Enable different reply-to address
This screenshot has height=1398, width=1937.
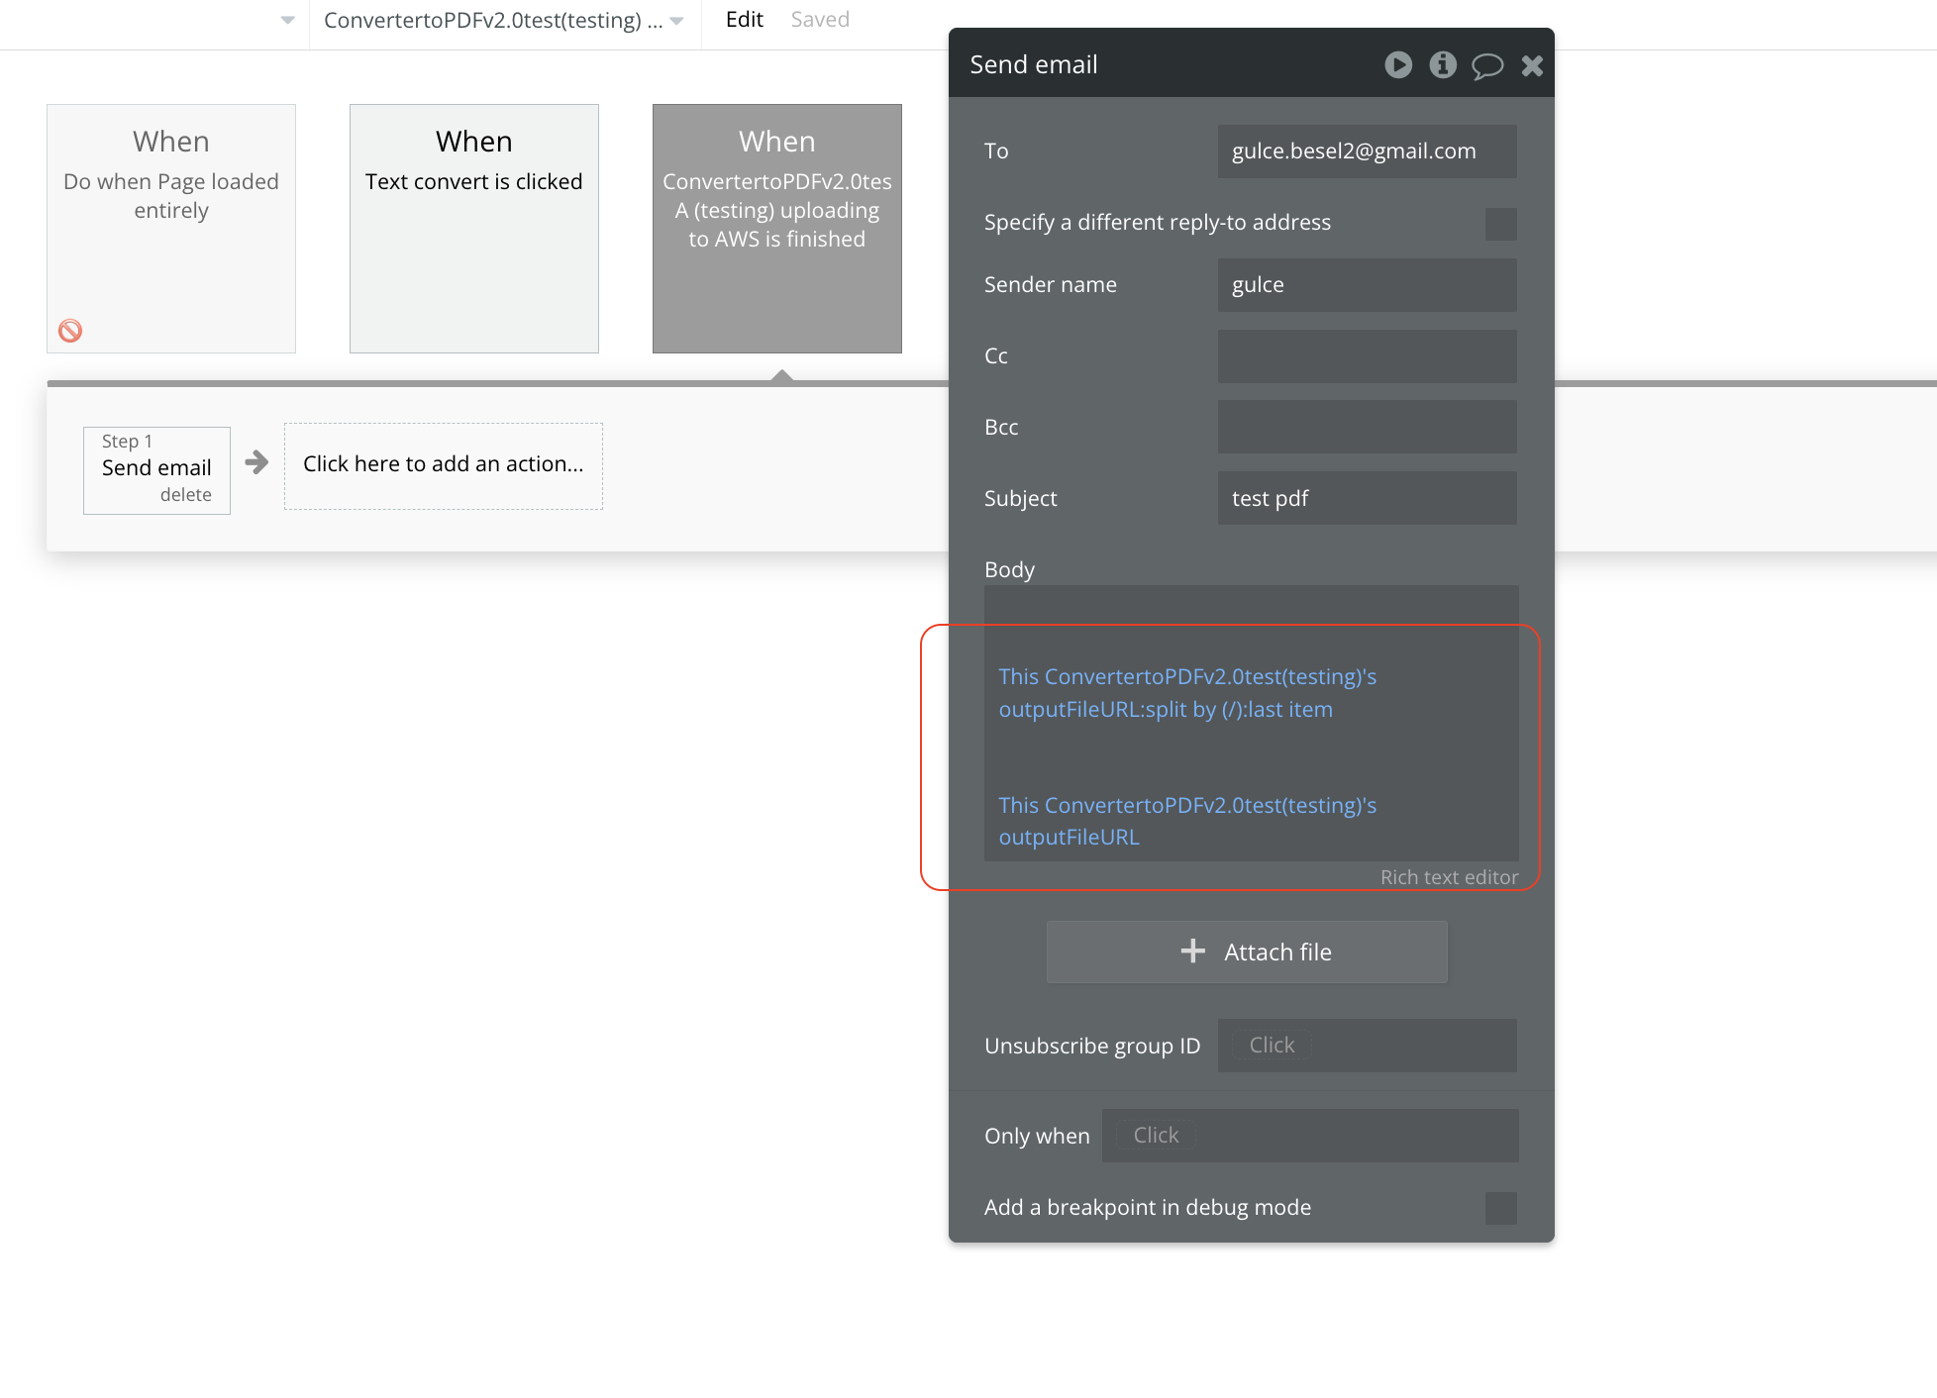pos(1501,224)
